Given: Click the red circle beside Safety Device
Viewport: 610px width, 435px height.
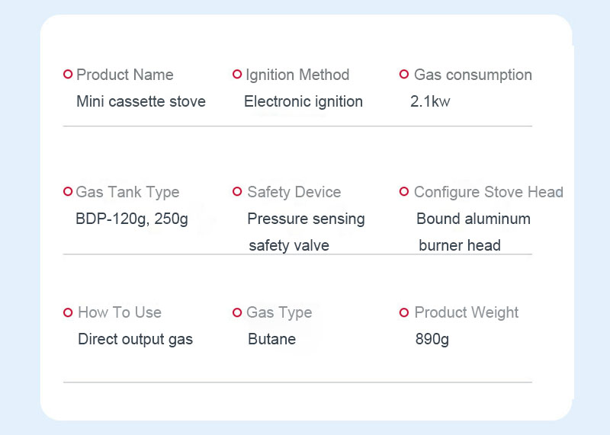Looking at the screenshot, I should pos(237,191).
